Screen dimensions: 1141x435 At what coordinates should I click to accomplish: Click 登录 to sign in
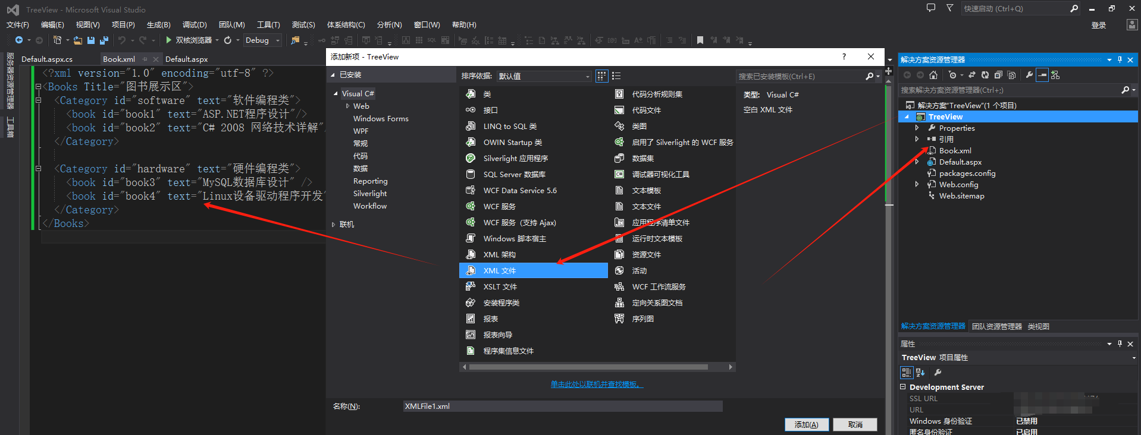[1098, 25]
